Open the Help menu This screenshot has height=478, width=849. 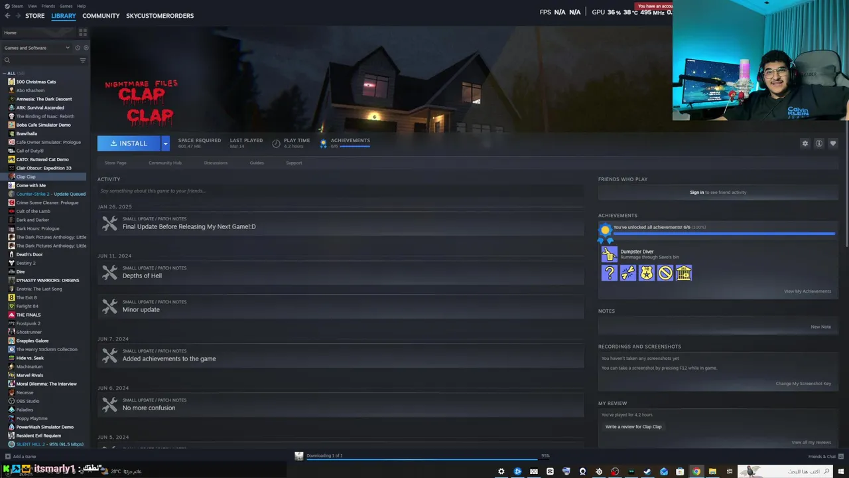(x=81, y=6)
